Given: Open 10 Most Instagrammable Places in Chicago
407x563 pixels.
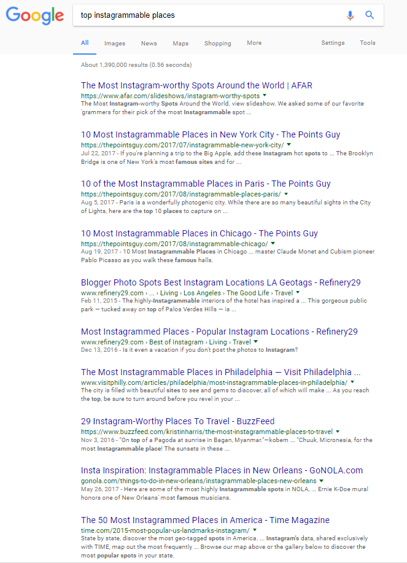Looking at the screenshot, I should (x=199, y=233).
